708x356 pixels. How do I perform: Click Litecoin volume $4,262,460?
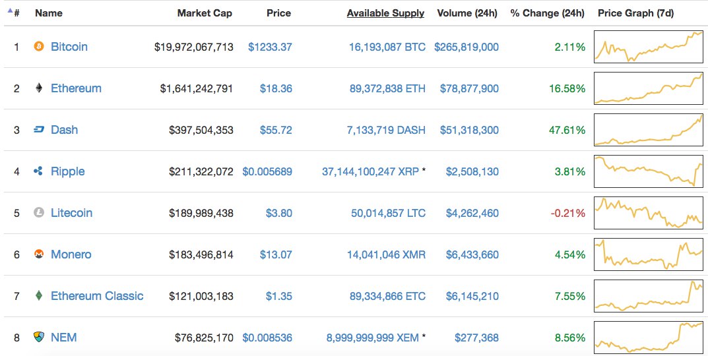pos(472,213)
